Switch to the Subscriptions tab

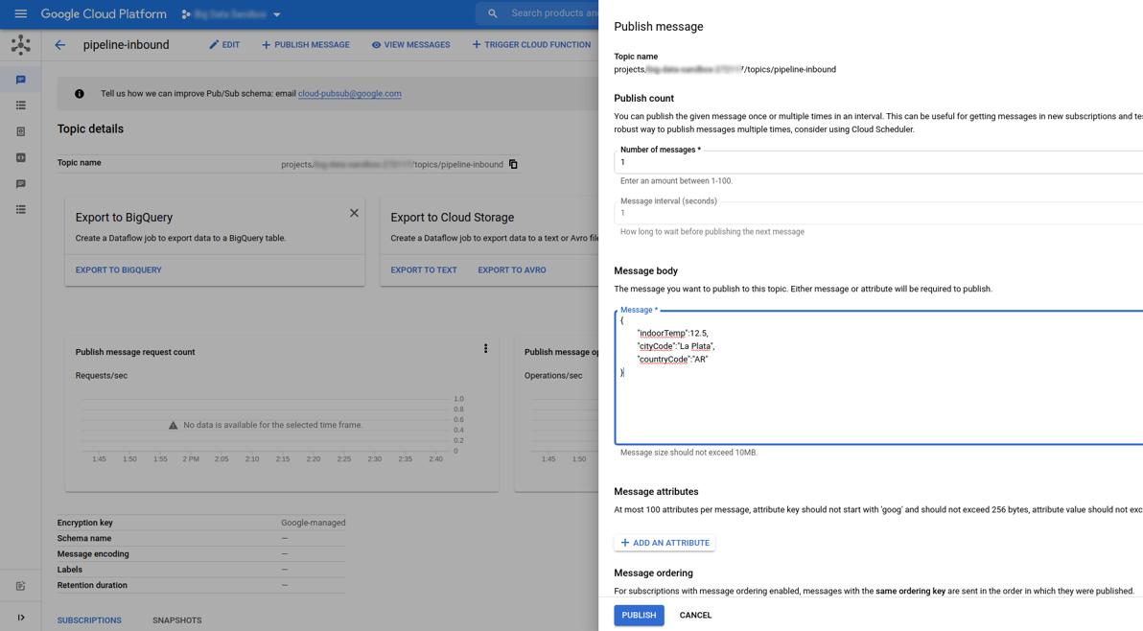[x=89, y=620]
